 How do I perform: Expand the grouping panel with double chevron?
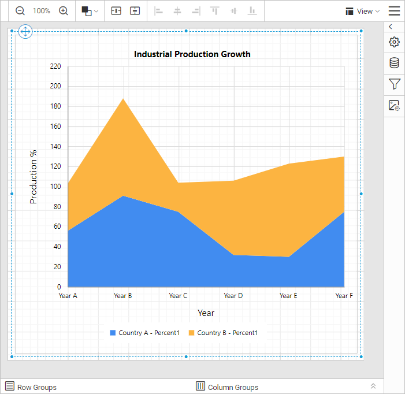tap(373, 386)
